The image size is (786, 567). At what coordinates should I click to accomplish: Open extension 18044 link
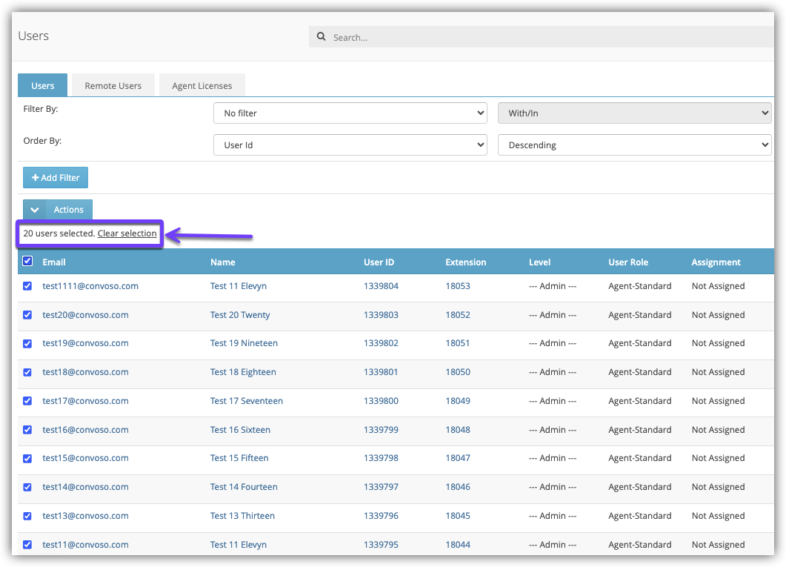click(x=458, y=545)
